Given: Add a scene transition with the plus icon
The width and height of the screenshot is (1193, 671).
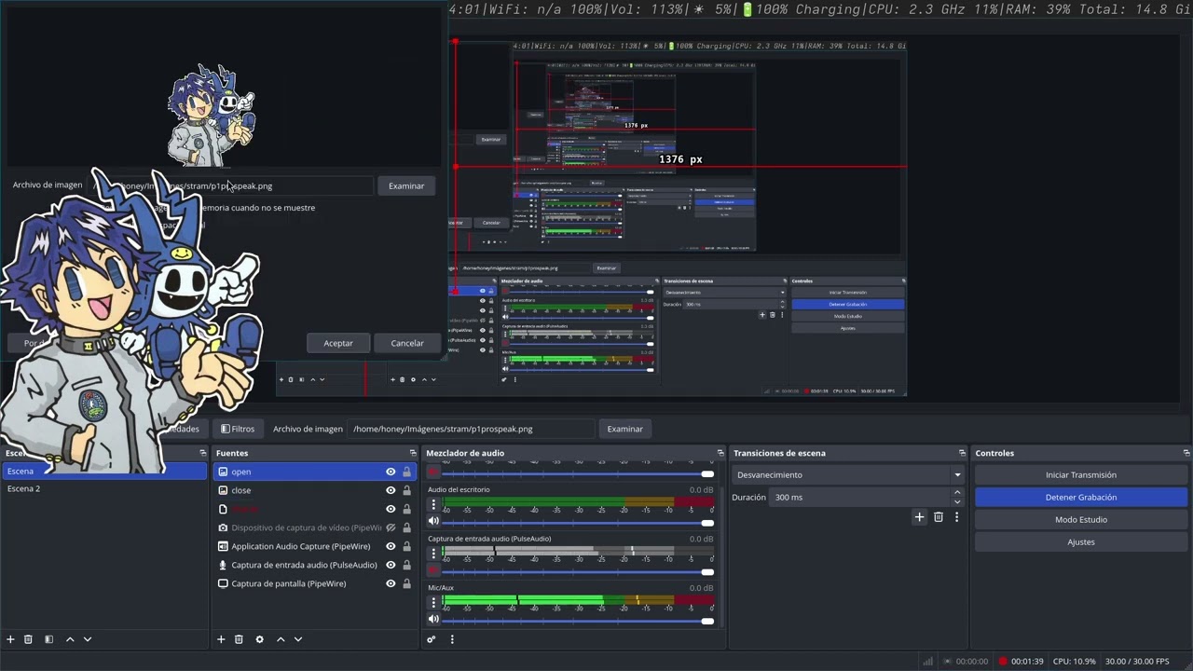Looking at the screenshot, I should [x=919, y=517].
